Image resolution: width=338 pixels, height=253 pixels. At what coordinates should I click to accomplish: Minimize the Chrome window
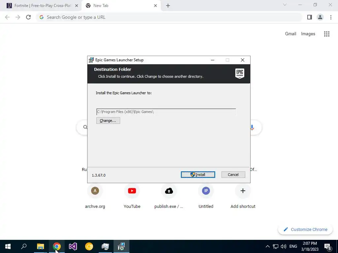[x=300, y=5]
